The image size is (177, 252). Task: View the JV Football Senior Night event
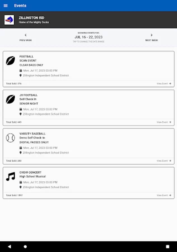(164, 122)
